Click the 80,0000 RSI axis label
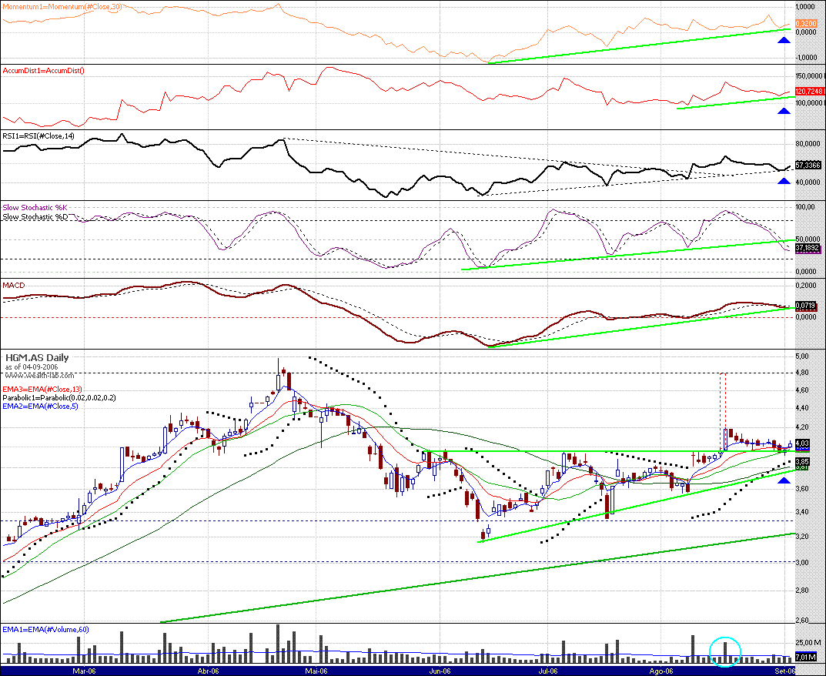The height and width of the screenshot is (676, 826). (808, 142)
